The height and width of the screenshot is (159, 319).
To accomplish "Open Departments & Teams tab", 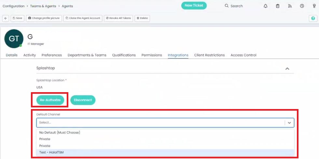I will [87, 55].
